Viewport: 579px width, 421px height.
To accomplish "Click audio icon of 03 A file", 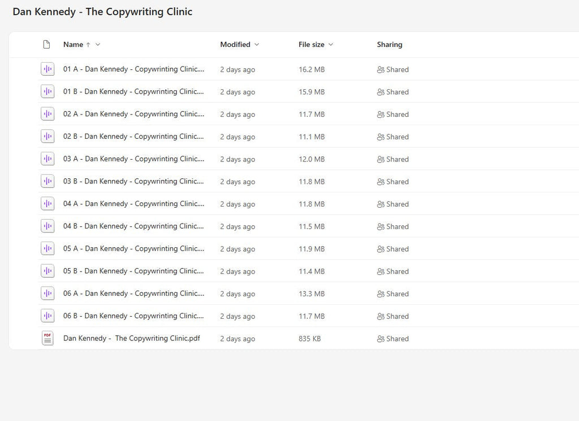I will click(x=47, y=159).
